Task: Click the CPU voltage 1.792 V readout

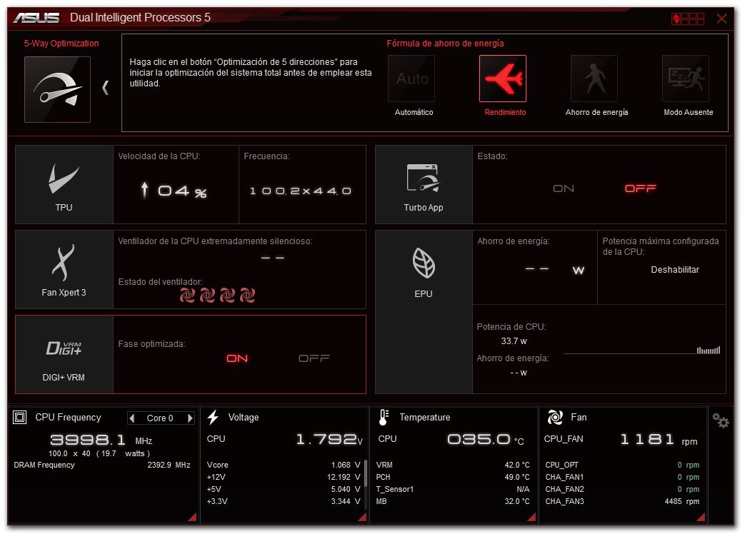Action: [x=329, y=439]
